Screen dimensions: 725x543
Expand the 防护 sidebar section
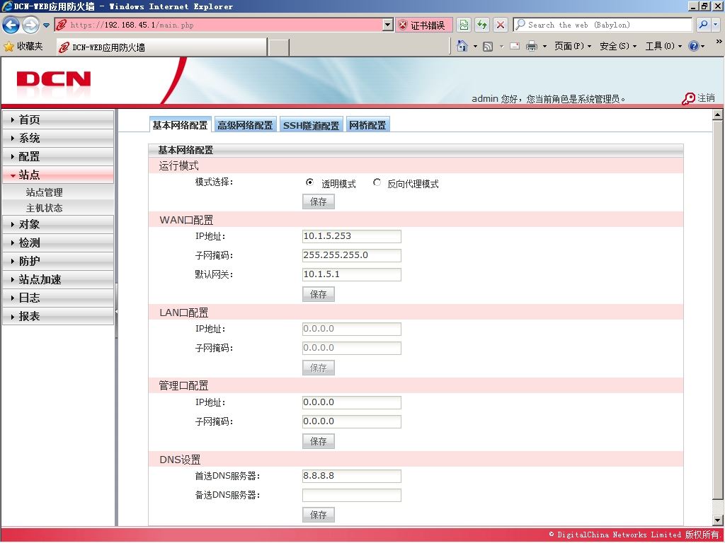click(58, 262)
